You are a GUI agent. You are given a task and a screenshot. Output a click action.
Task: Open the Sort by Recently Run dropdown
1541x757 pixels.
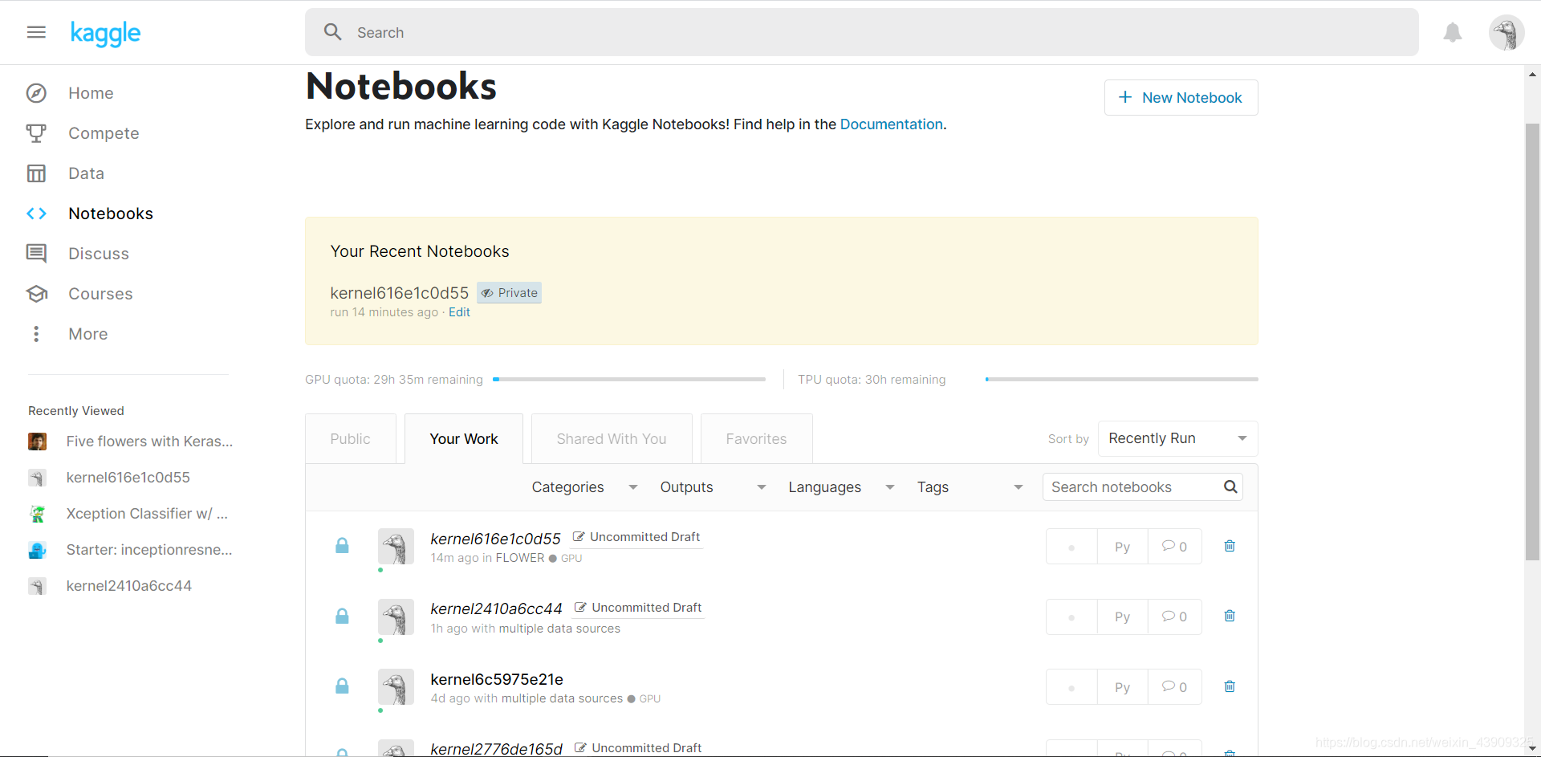click(1177, 438)
